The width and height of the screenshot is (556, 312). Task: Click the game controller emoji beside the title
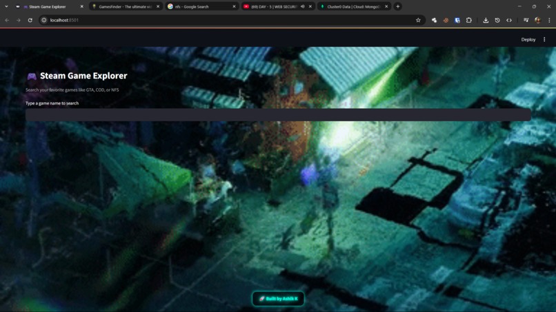point(32,76)
